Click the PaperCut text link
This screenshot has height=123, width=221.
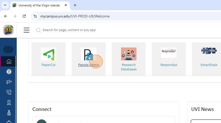(49, 65)
